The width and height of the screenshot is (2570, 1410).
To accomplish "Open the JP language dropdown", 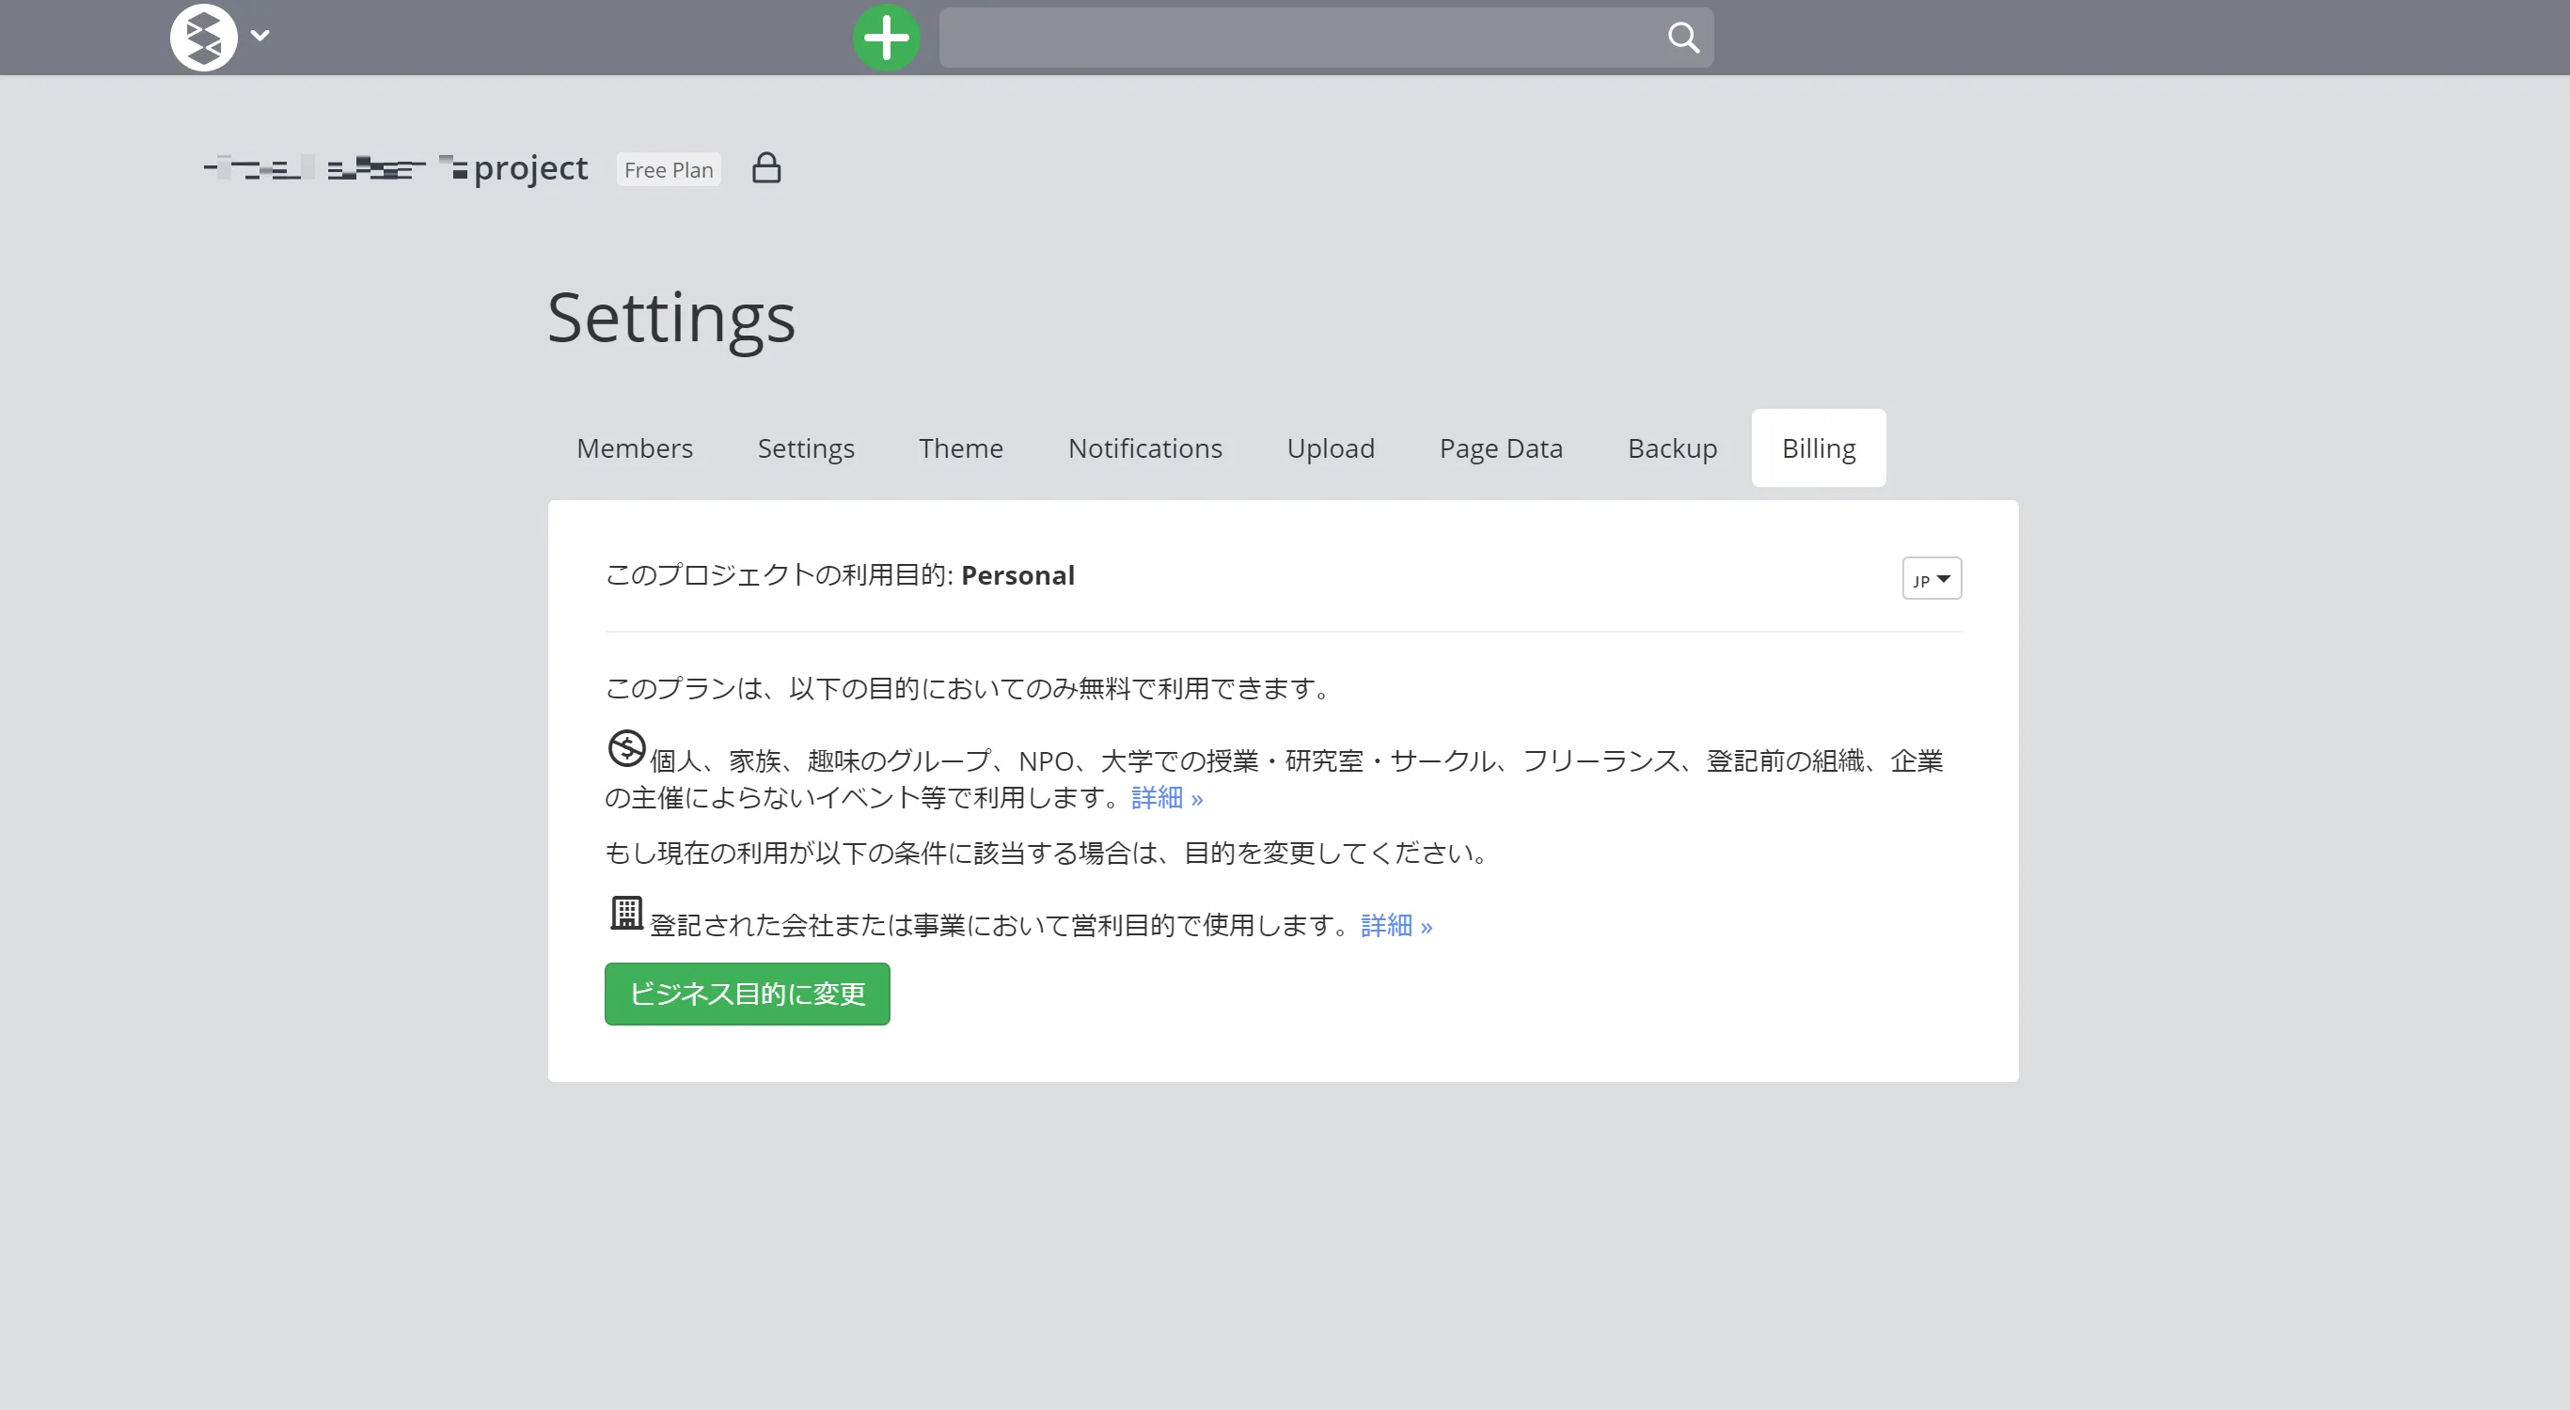I will click(x=1931, y=578).
